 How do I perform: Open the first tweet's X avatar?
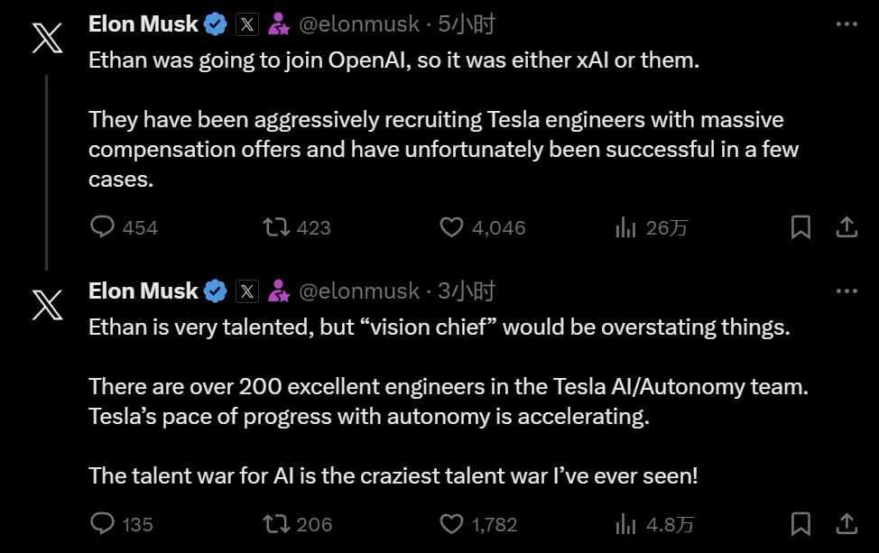(x=47, y=40)
